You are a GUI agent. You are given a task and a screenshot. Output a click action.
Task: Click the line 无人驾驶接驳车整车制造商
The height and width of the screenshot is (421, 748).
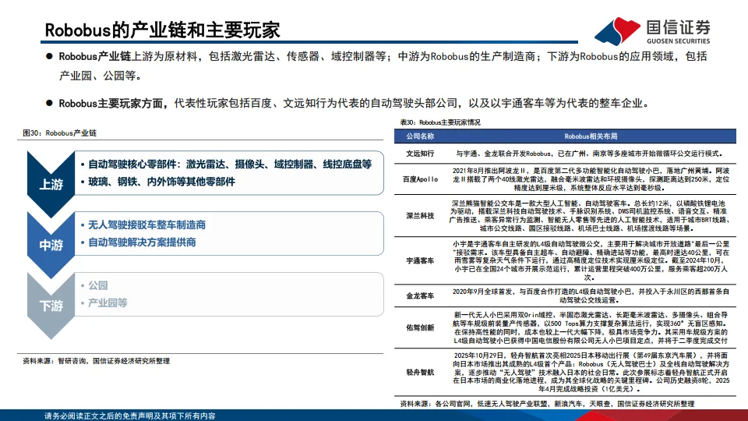point(143,225)
